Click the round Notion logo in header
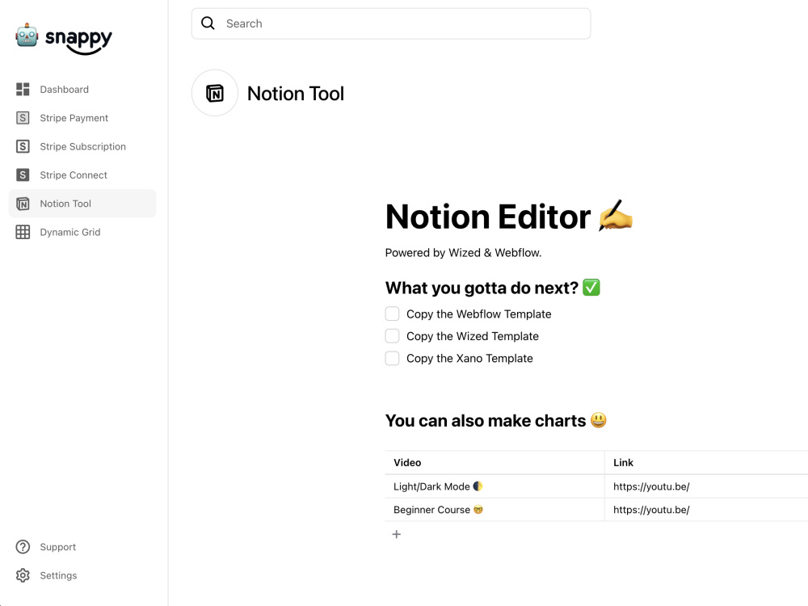 [x=215, y=93]
